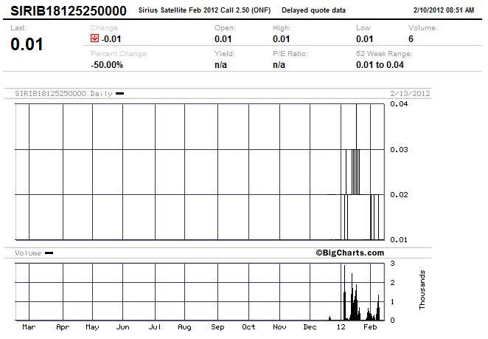Click the 'Jun' month label on the axis

click(x=122, y=327)
